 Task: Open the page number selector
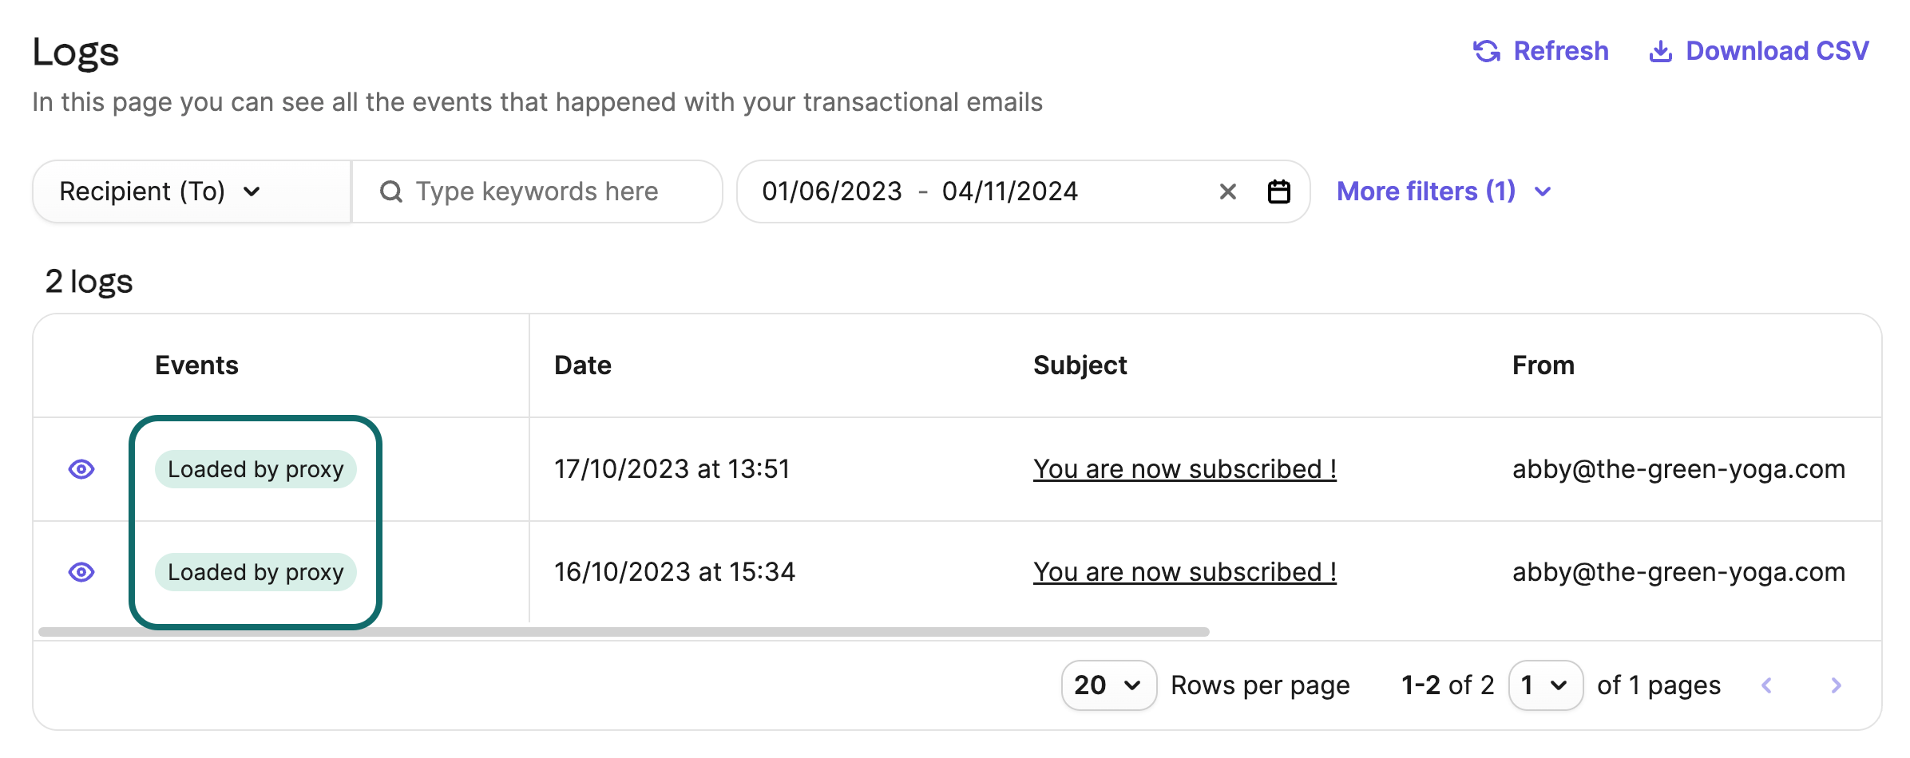click(1544, 685)
